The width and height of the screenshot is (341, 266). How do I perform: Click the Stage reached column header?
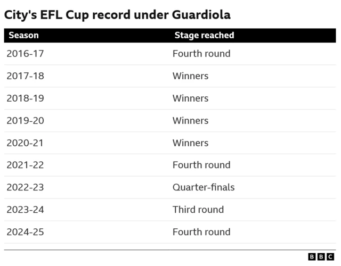[204, 36]
